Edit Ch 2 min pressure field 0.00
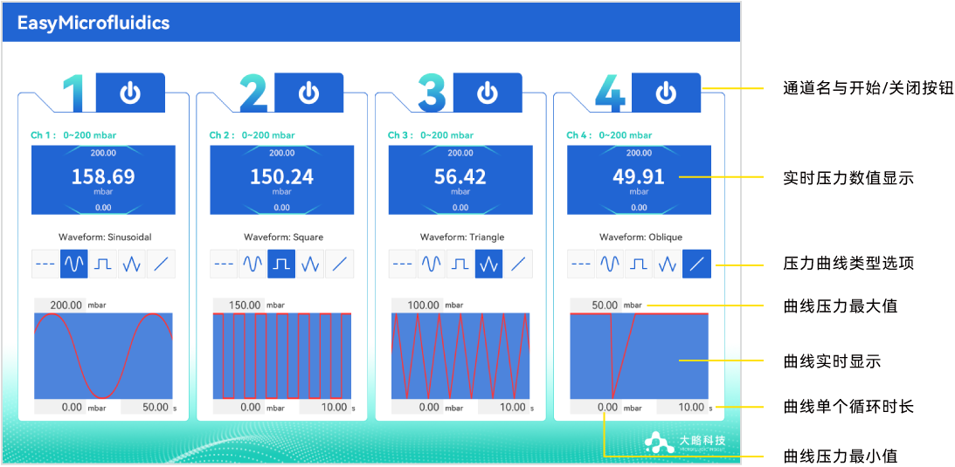Screen dimensions: 955x467 click(239, 407)
